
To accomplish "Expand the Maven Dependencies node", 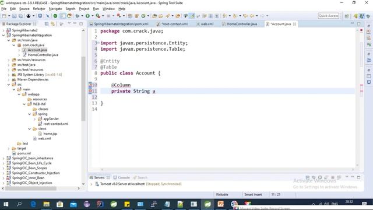I will (9, 79).
